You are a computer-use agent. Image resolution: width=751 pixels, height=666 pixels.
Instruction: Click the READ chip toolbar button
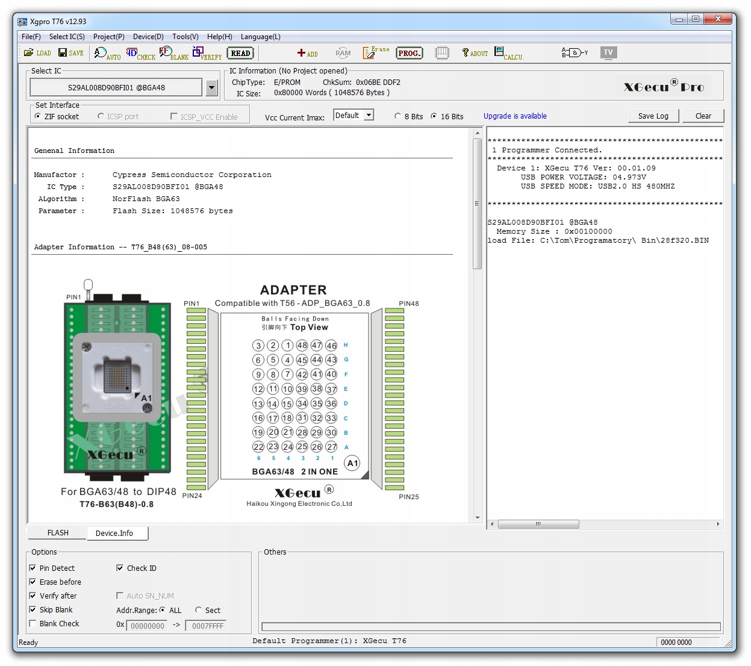coord(240,53)
